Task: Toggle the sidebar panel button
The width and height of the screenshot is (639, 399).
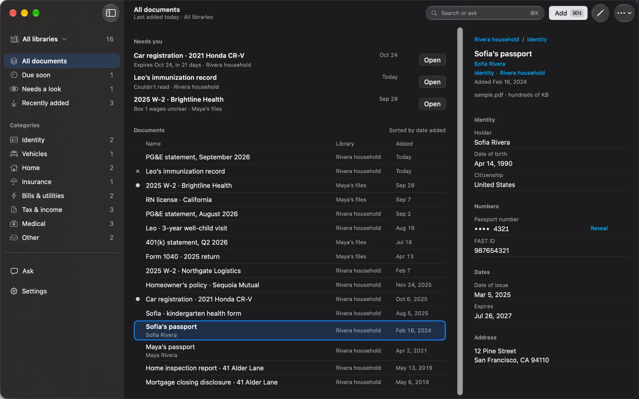Action: (x=111, y=13)
